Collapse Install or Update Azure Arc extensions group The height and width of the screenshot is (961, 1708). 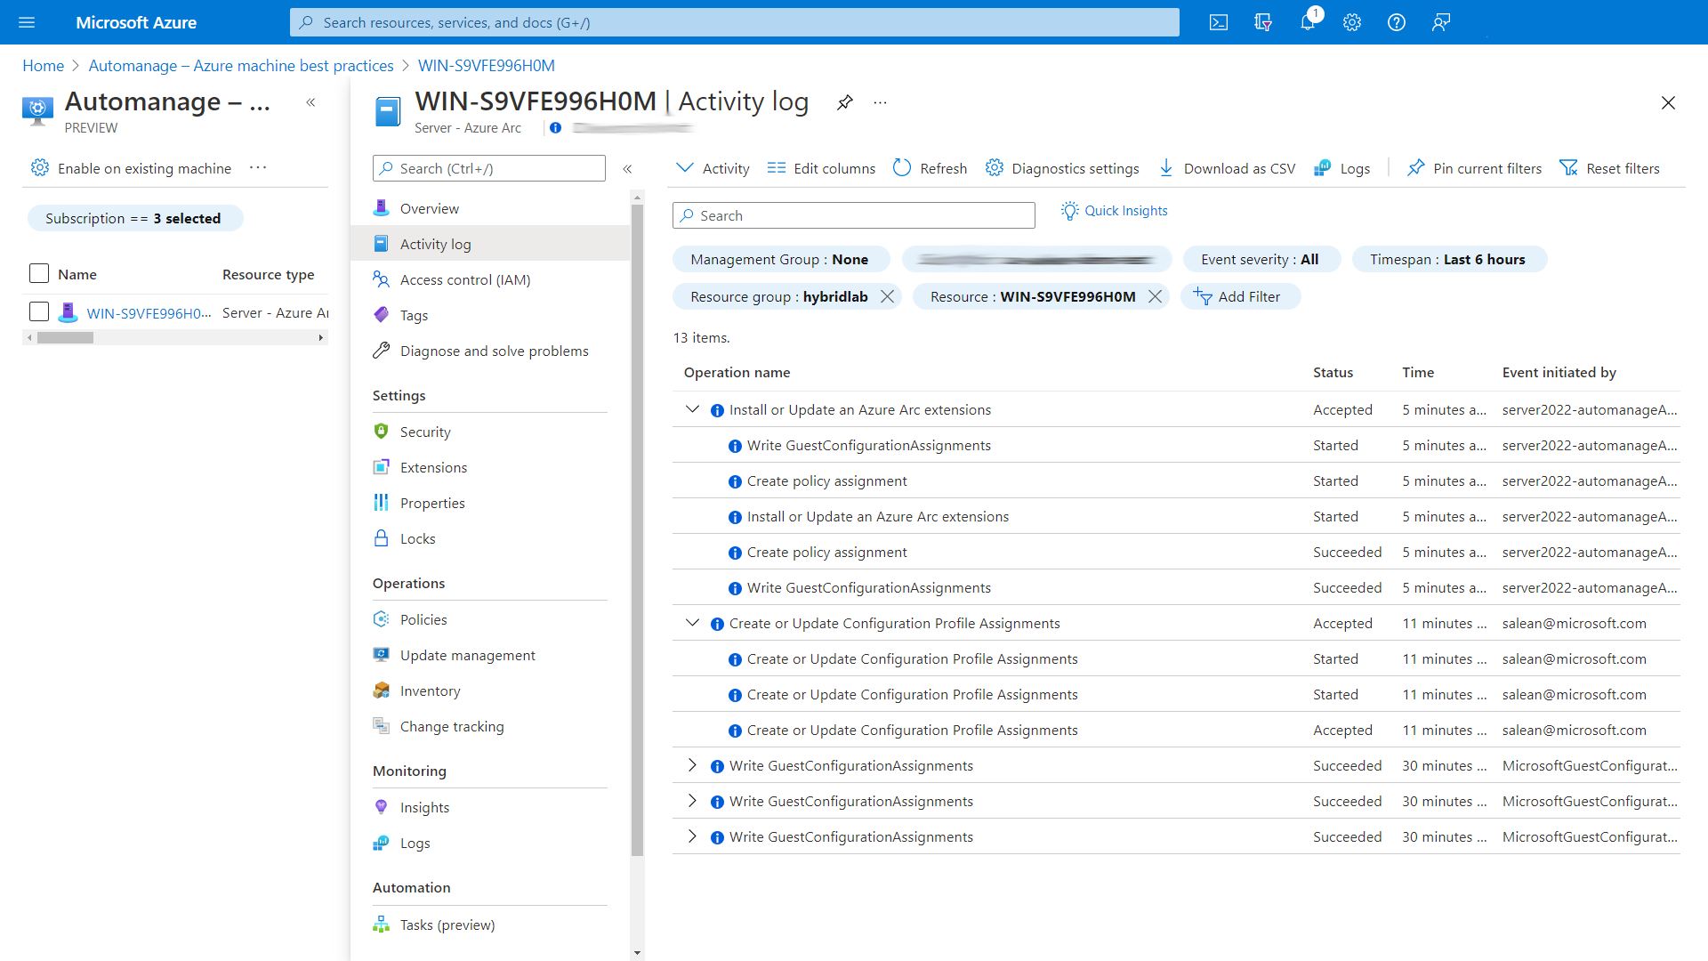[x=692, y=409]
